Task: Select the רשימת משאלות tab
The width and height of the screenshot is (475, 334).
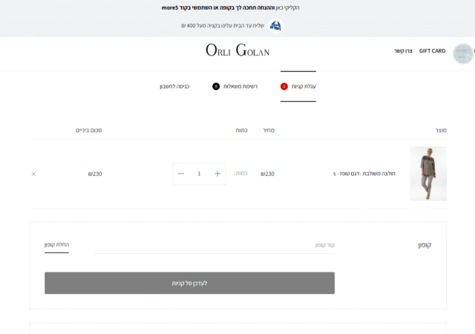Action: coord(235,86)
